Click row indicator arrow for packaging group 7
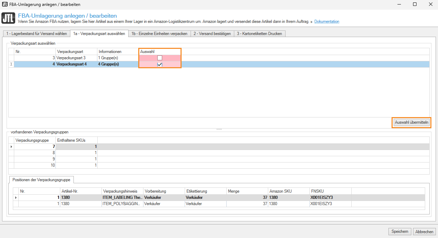 pos(11,147)
